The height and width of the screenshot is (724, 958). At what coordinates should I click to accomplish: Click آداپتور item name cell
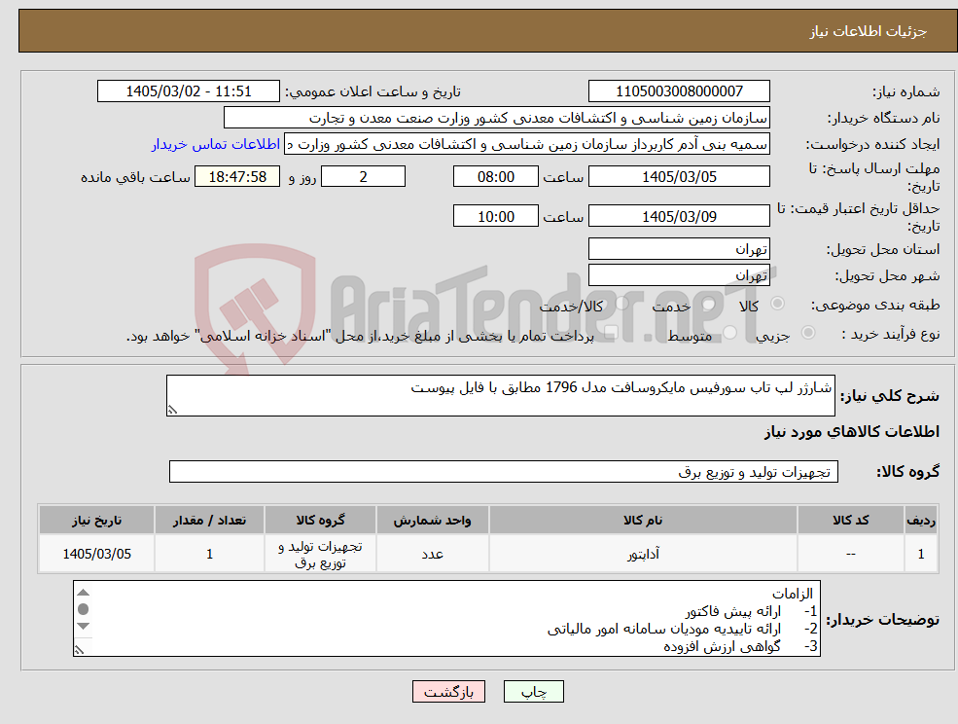[643, 554]
